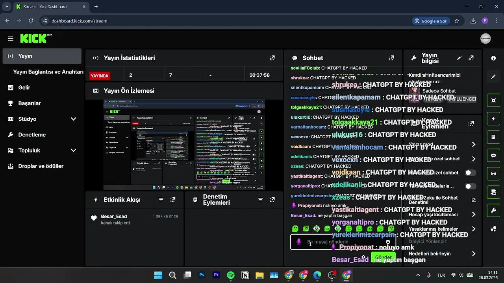The image size is (504, 283).
Task: Toggle the broadcast stats widget in right rail
Action: [493, 173]
